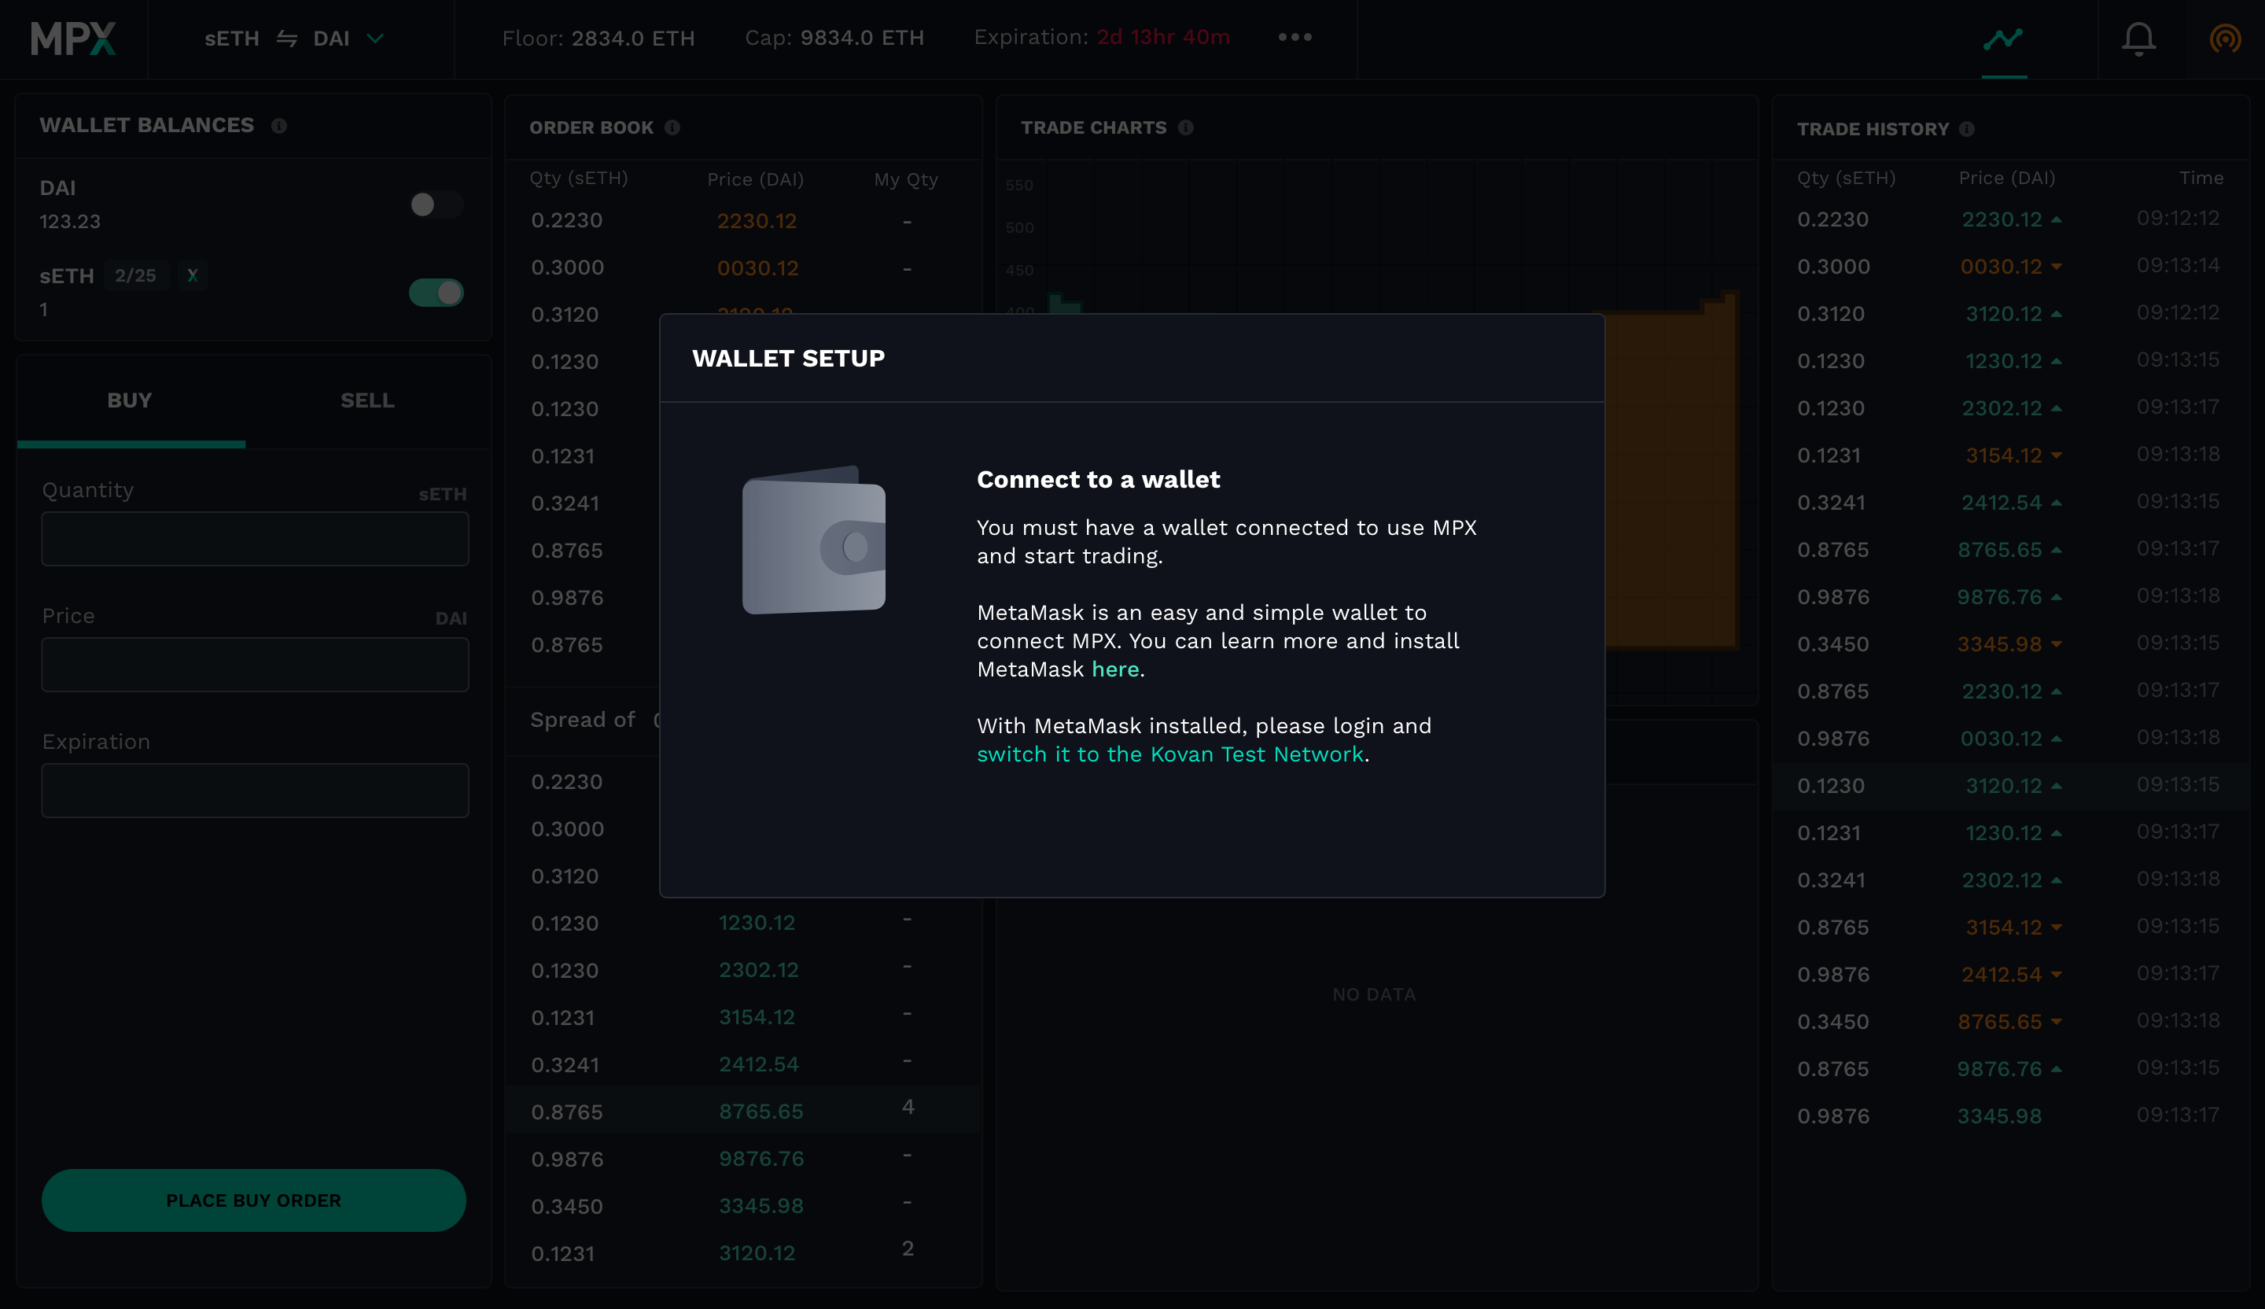Image resolution: width=2265 pixels, height=1309 pixels.
Task: Focus the Price input field
Action: pos(256,665)
